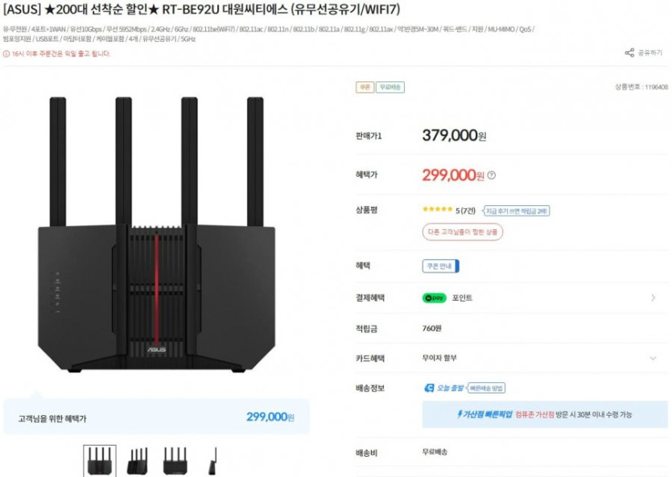This screenshot has height=477, width=672.
Task: Expand the 결제혜택 포인트 row arrow
Action: 653,298
